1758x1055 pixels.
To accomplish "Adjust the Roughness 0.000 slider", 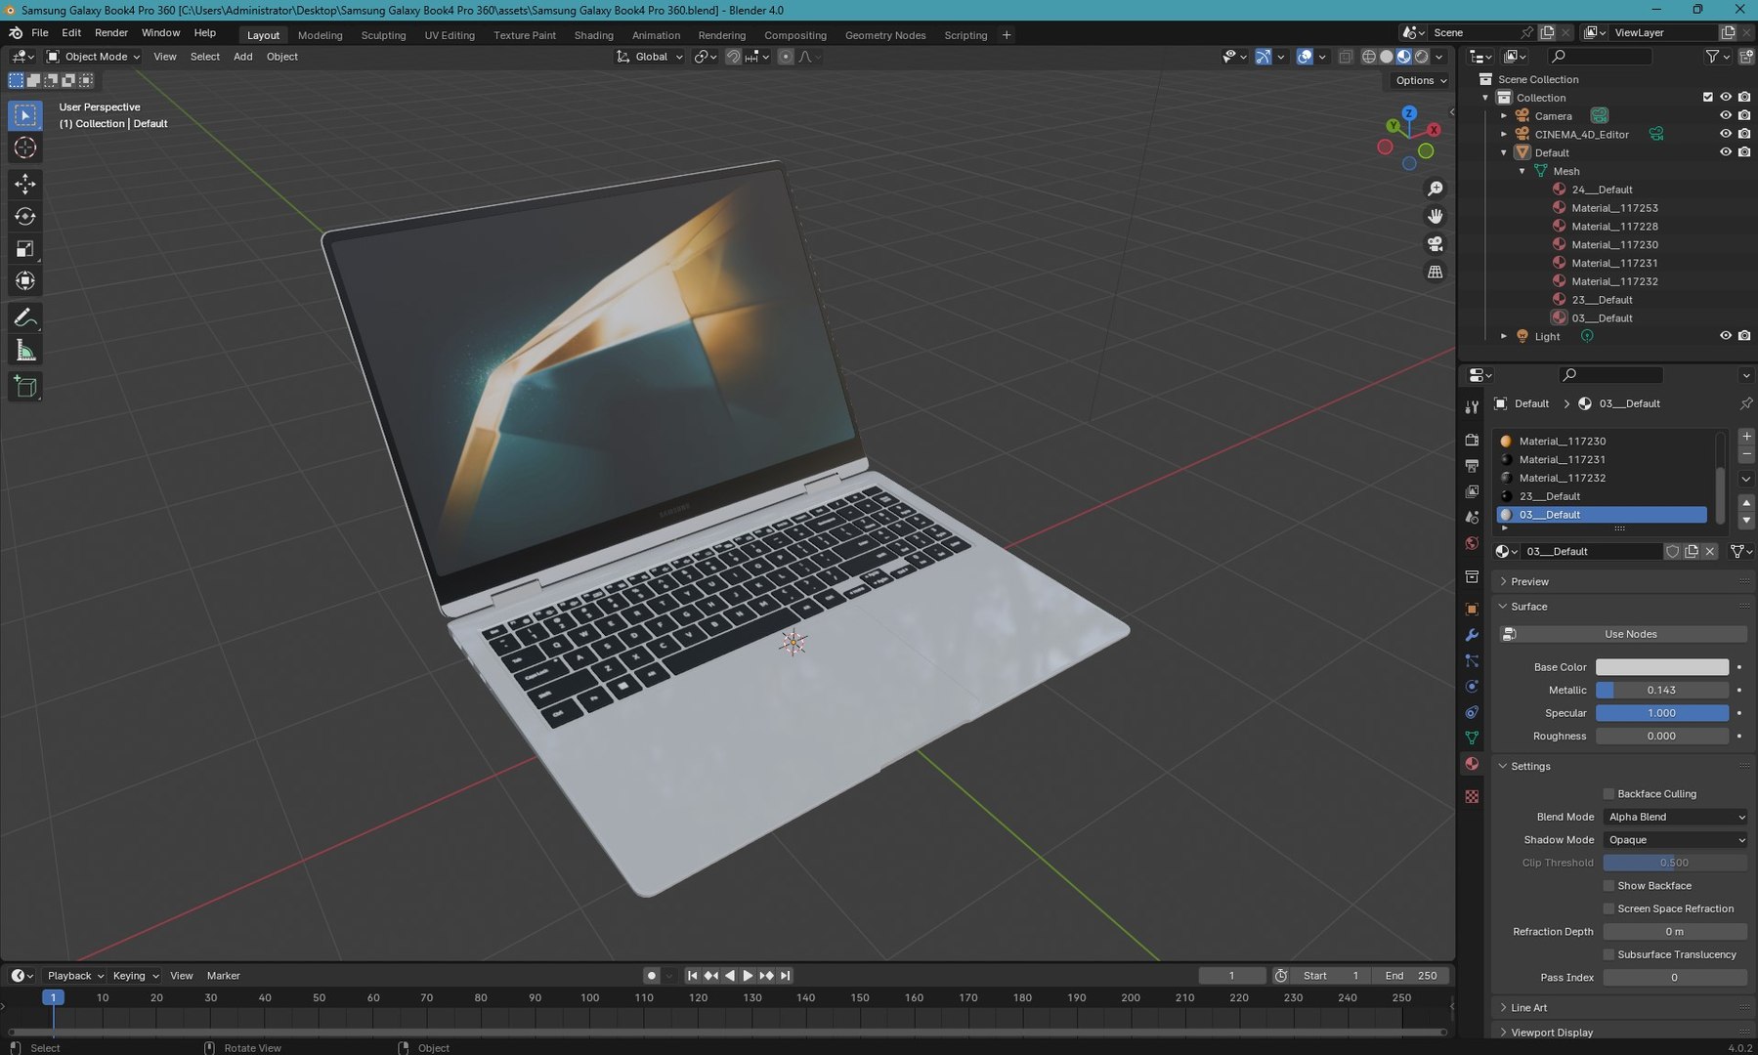I will (x=1661, y=737).
